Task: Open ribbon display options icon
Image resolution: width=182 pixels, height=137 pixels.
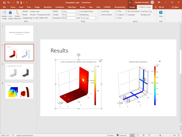Action: (x=159, y=2)
